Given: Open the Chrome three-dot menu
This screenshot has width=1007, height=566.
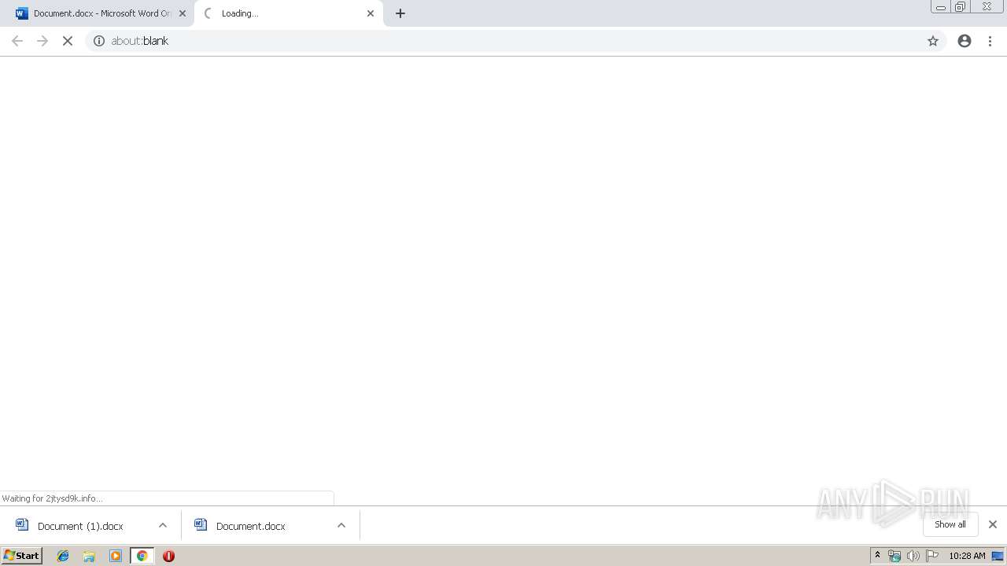Looking at the screenshot, I should (x=990, y=41).
